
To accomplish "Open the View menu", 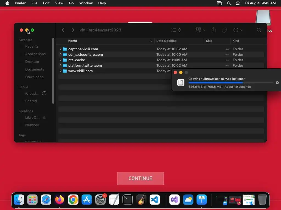I will point(59,3).
